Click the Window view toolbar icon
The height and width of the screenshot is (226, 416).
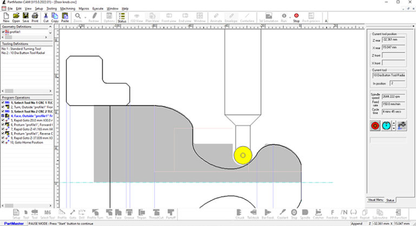pyautogui.click(x=199, y=17)
